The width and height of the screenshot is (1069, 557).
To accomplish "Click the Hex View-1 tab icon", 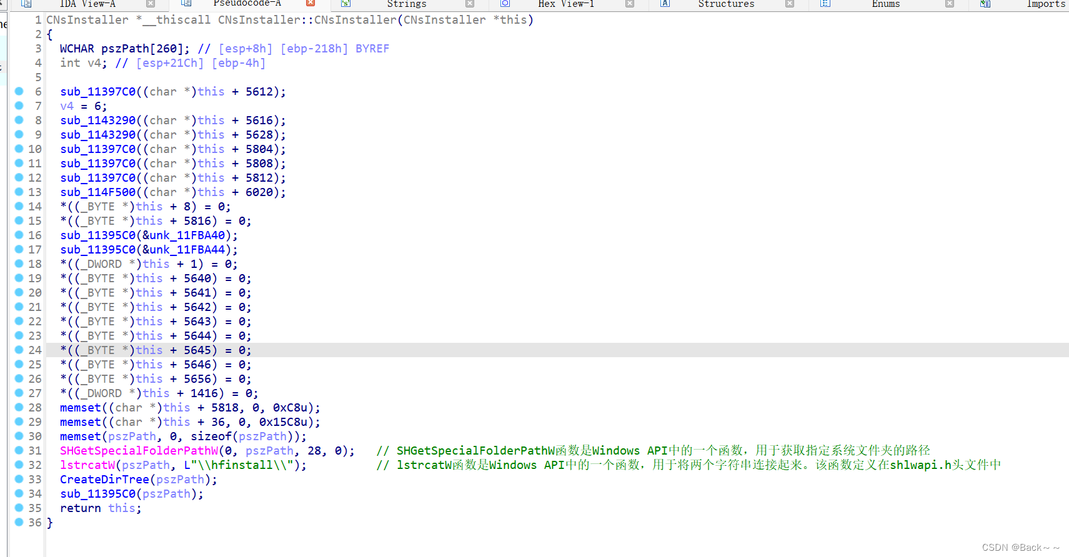I will click(x=505, y=4).
